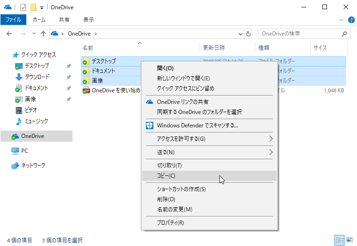
Task: Click the pin icon beside デスクトップ
Action: [x=68, y=66]
